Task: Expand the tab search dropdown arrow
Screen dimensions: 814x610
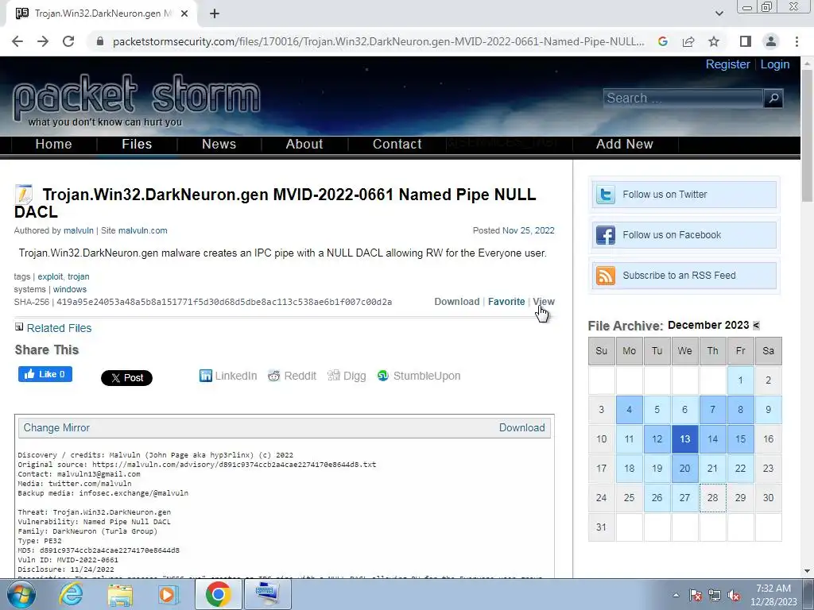Action: (x=719, y=14)
